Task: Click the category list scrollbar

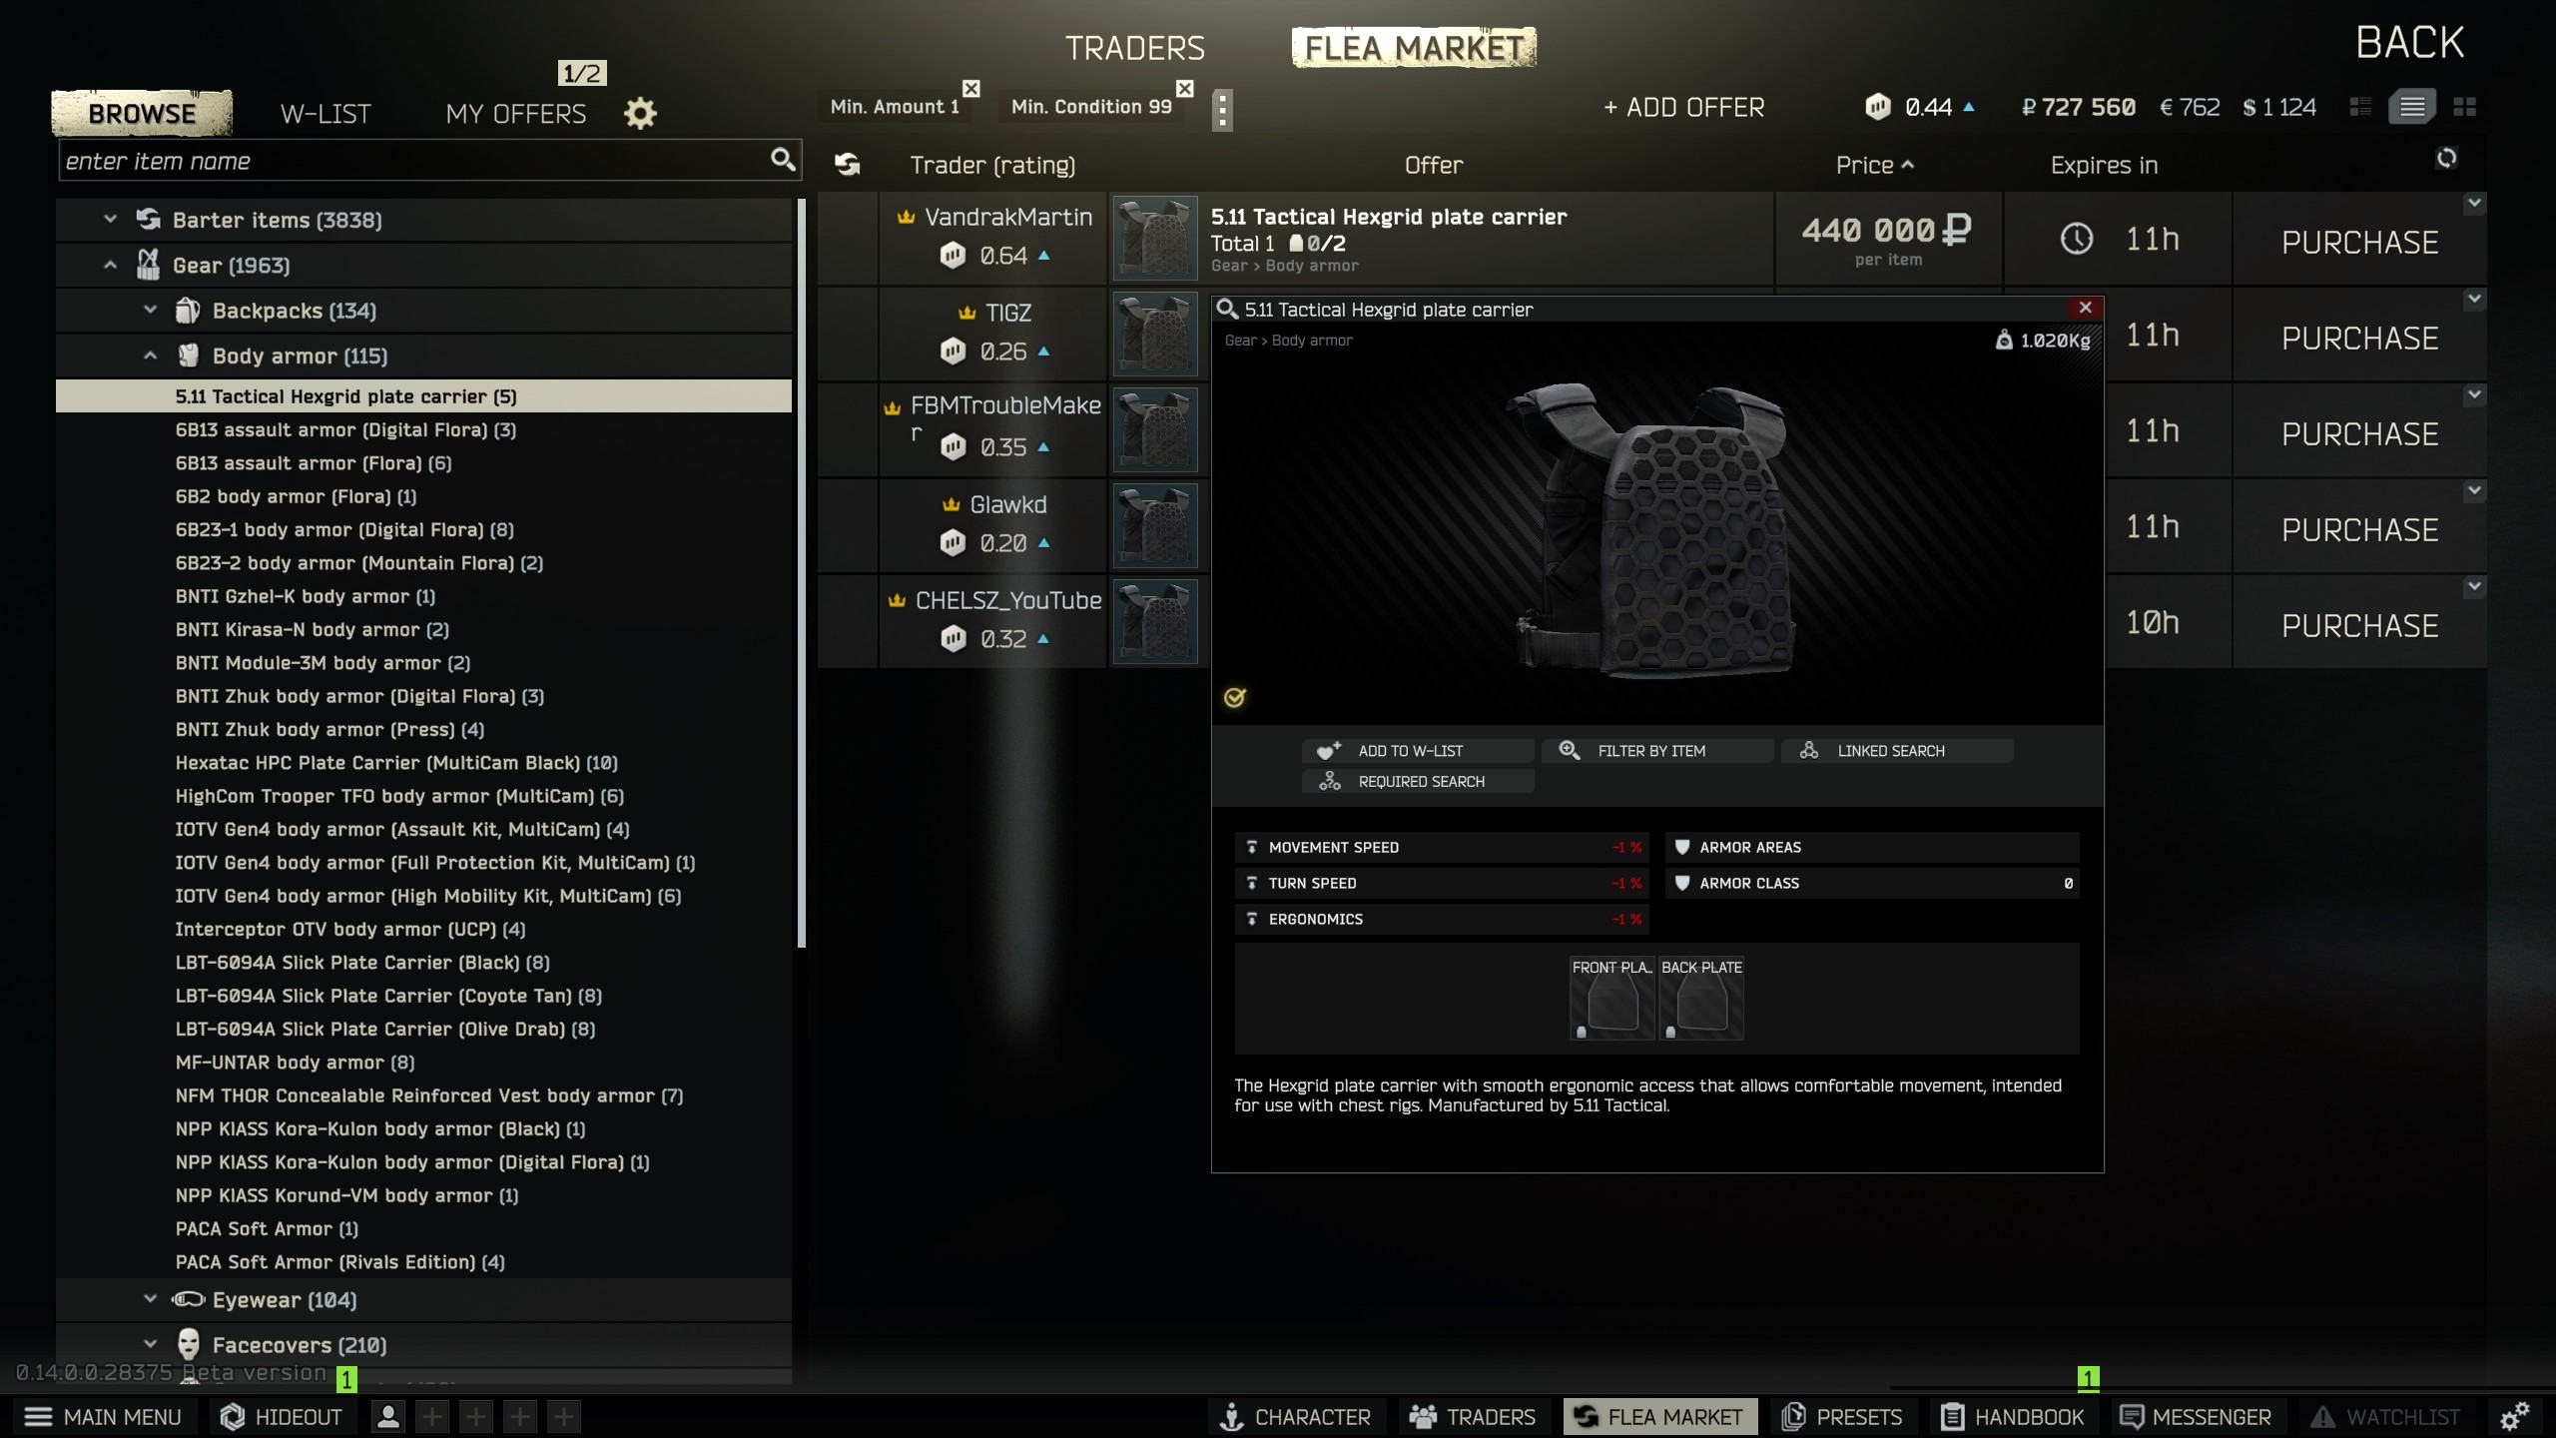Action: point(801,574)
